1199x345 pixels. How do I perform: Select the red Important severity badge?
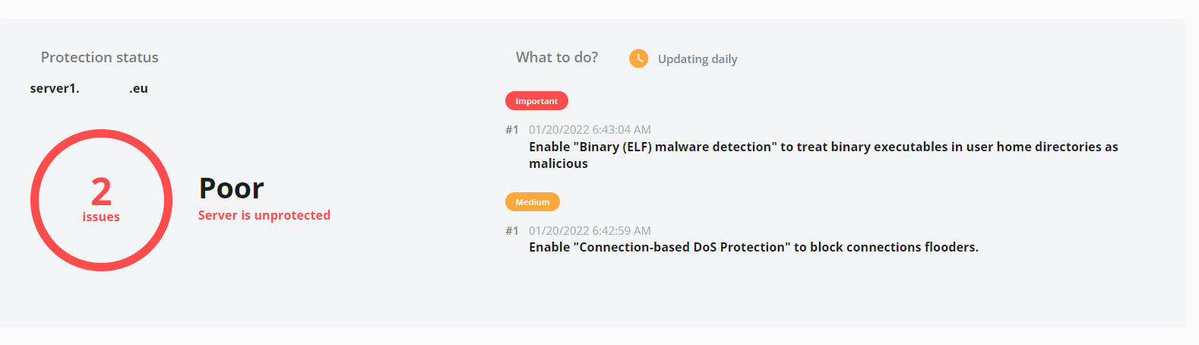536,101
